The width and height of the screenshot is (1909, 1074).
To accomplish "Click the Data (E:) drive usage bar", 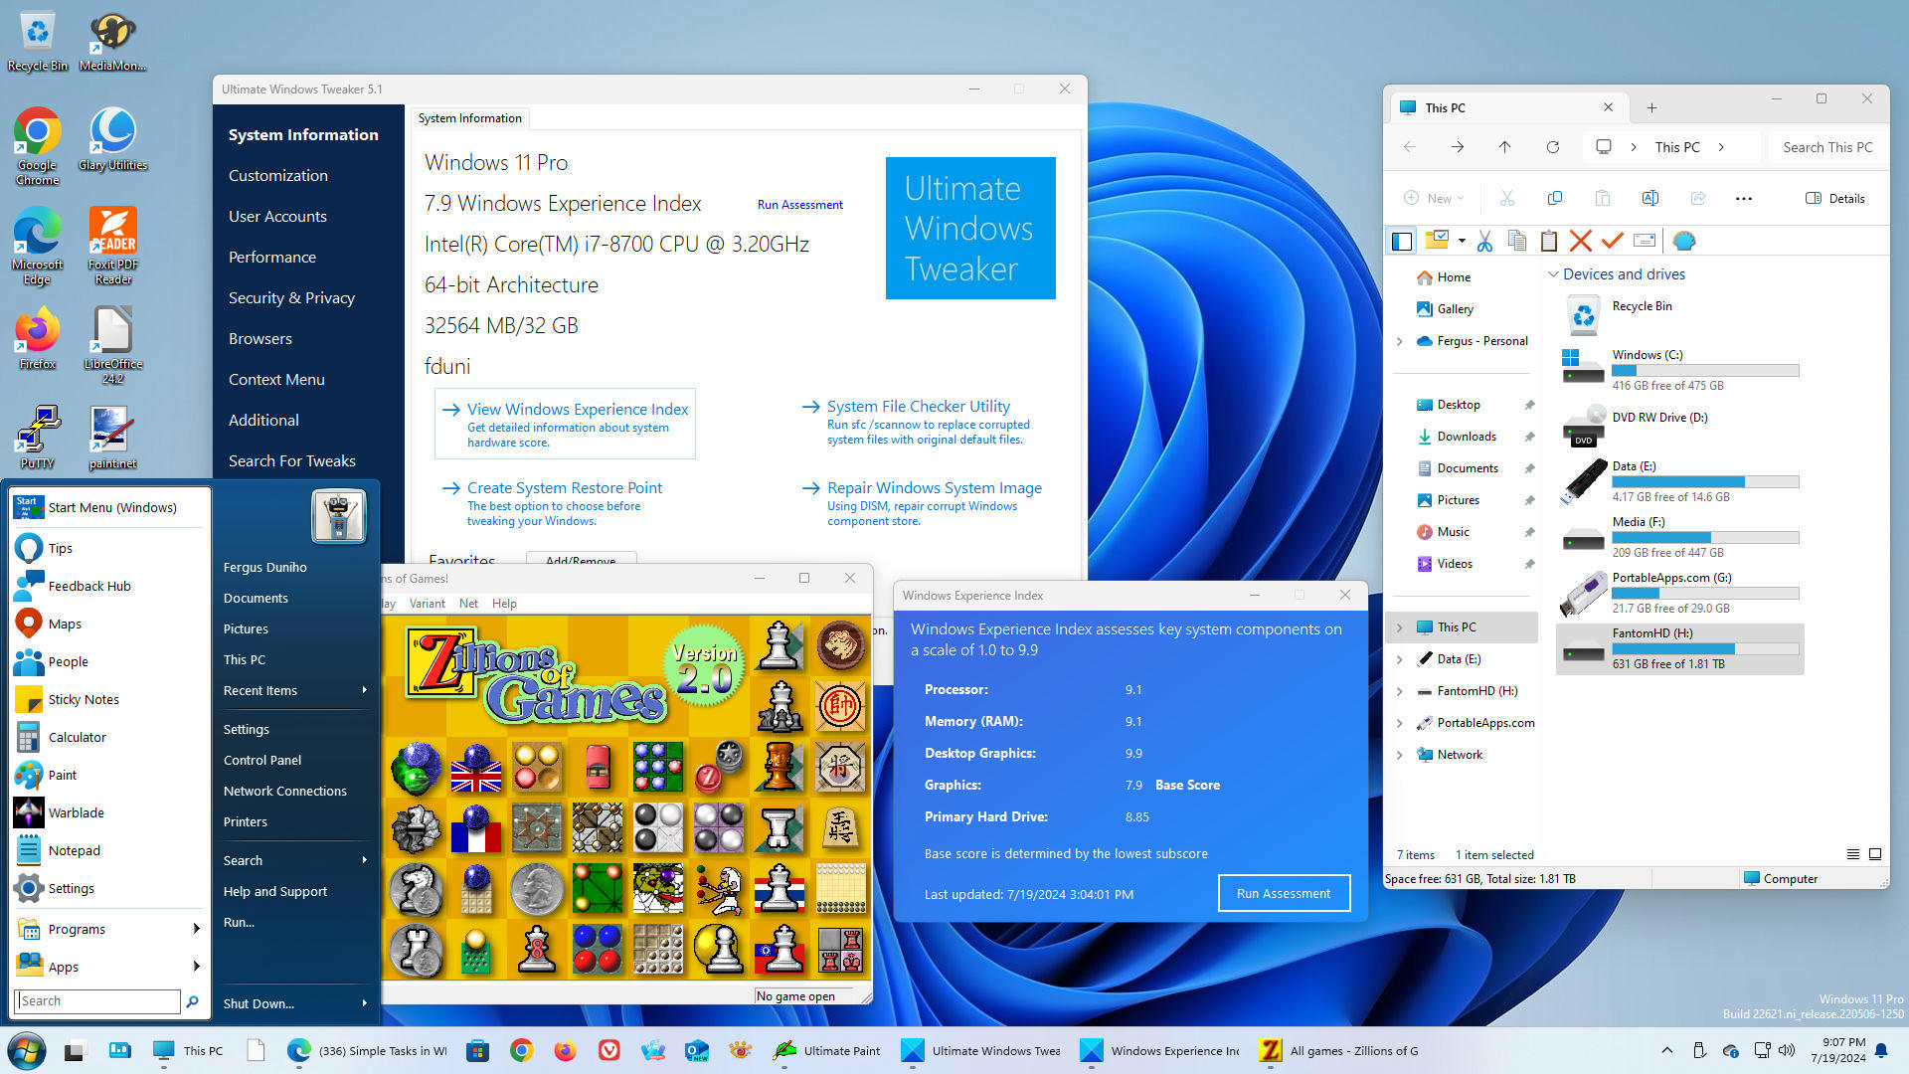I will (1705, 482).
